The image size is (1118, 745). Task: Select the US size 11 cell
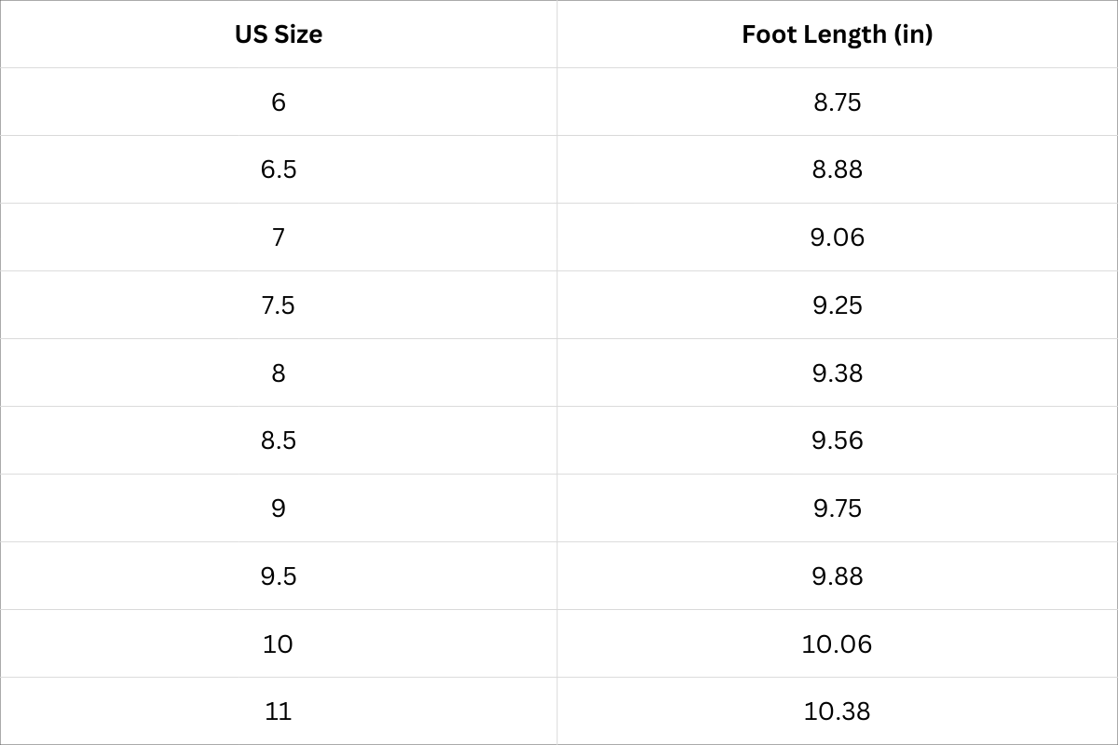pos(279,711)
